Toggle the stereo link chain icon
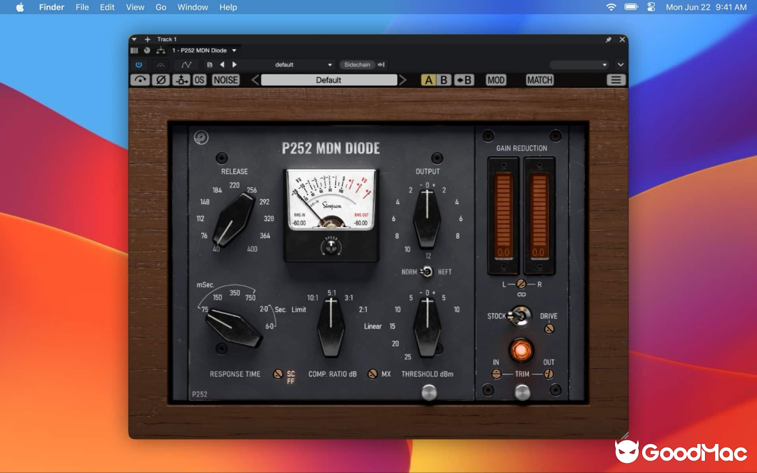The height and width of the screenshot is (473, 757). click(521, 294)
